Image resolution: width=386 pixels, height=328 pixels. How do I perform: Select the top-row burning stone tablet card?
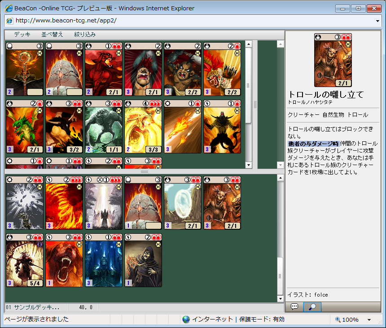tap(64, 69)
